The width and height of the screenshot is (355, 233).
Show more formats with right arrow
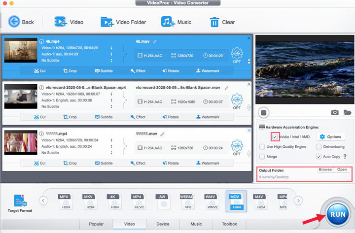click(298, 200)
